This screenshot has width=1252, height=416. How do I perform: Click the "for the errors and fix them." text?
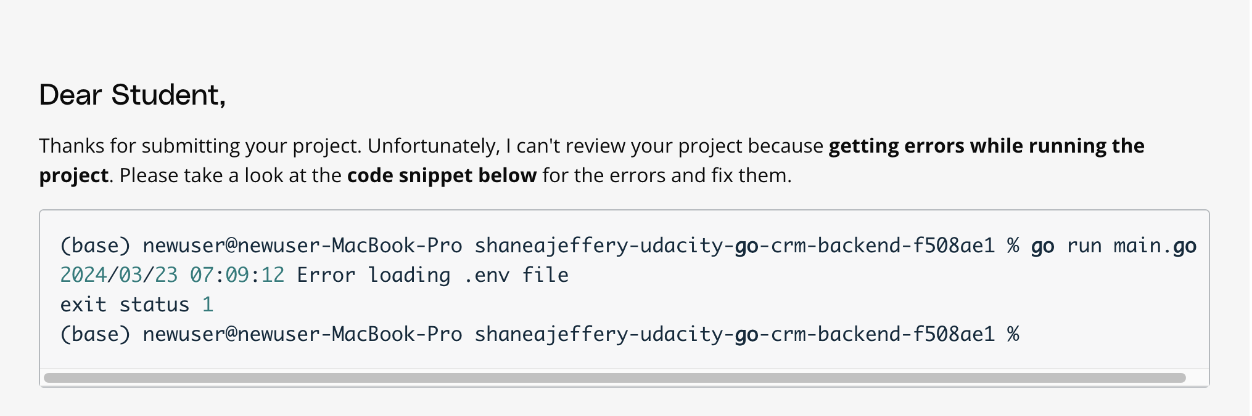pyautogui.click(x=667, y=175)
